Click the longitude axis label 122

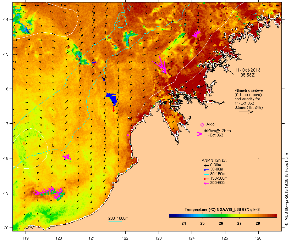click(x=125, y=238)
